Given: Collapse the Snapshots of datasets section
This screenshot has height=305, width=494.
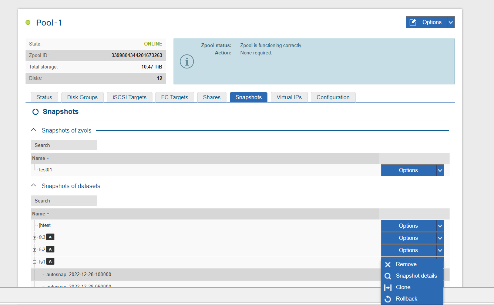Looking at the screenshot, I should pos(34,185).
